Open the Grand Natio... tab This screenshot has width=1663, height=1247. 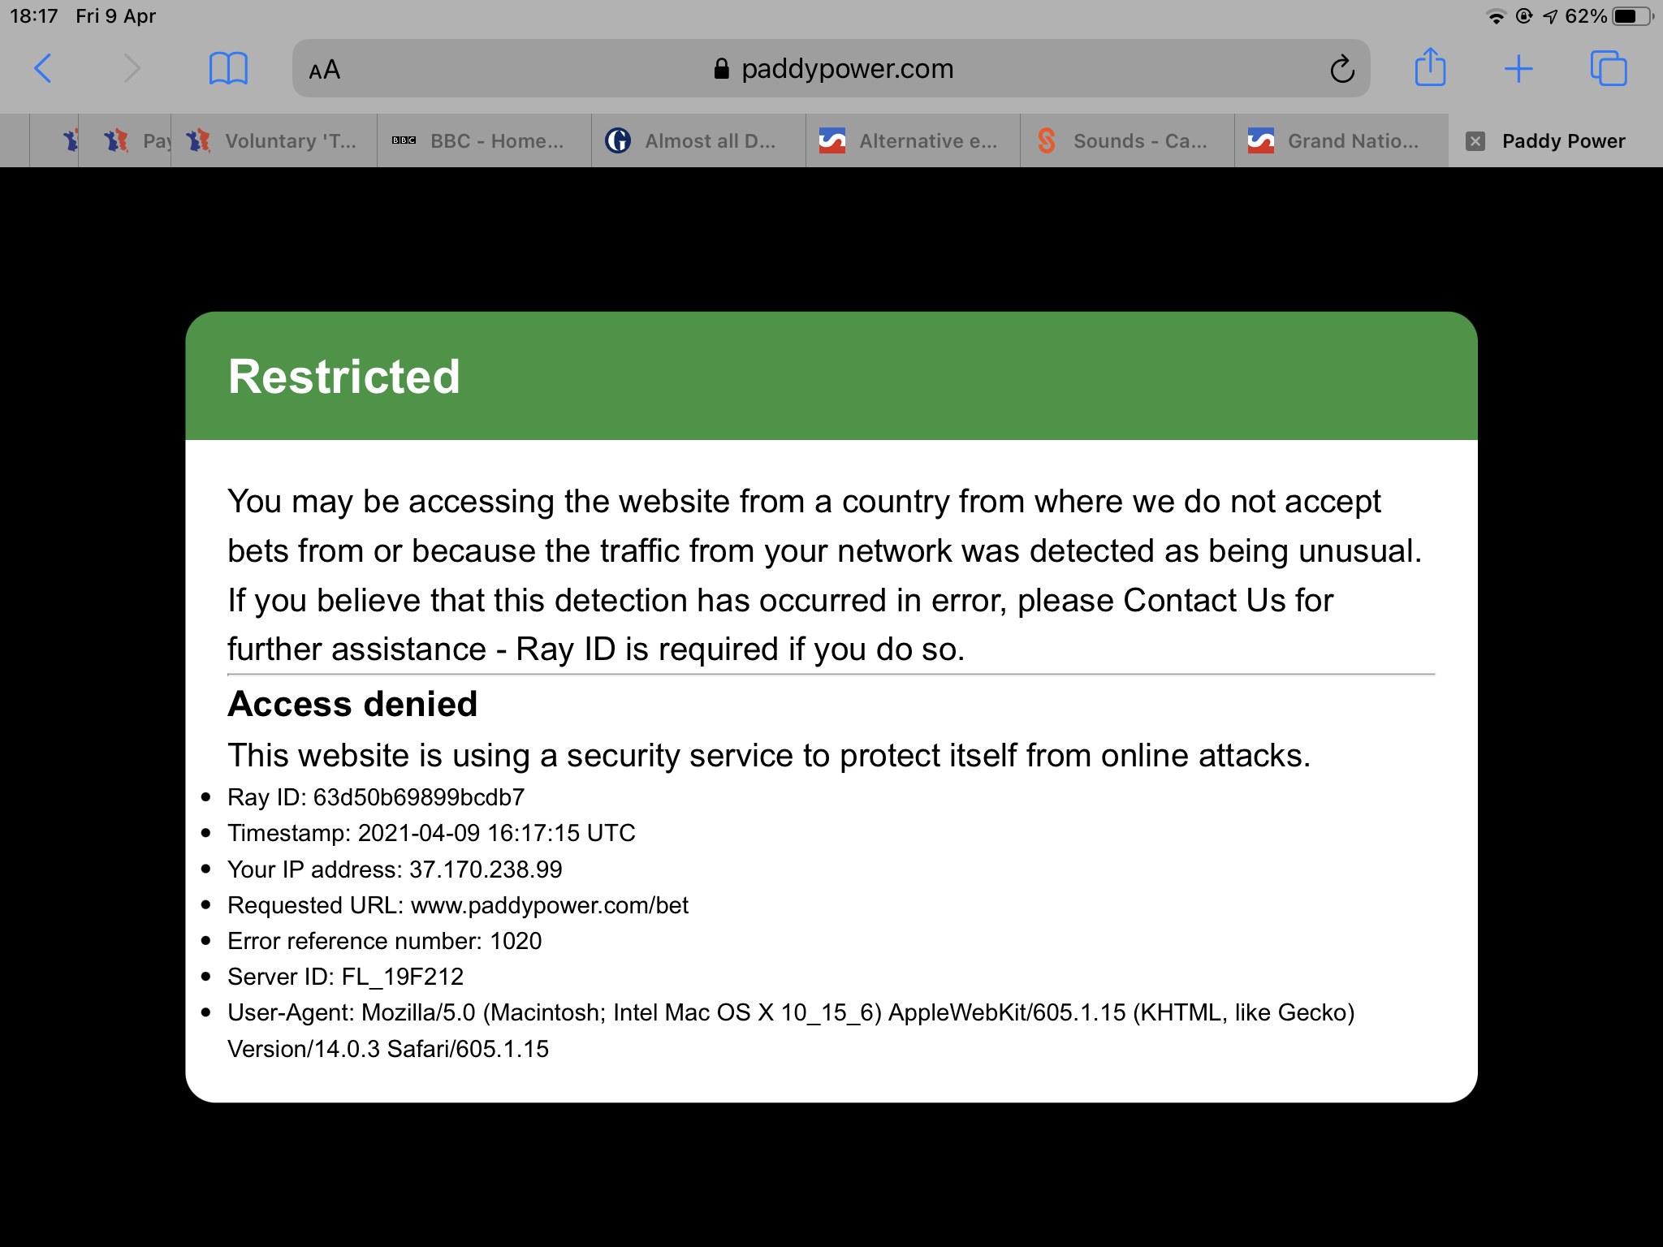coord(1341,141)
